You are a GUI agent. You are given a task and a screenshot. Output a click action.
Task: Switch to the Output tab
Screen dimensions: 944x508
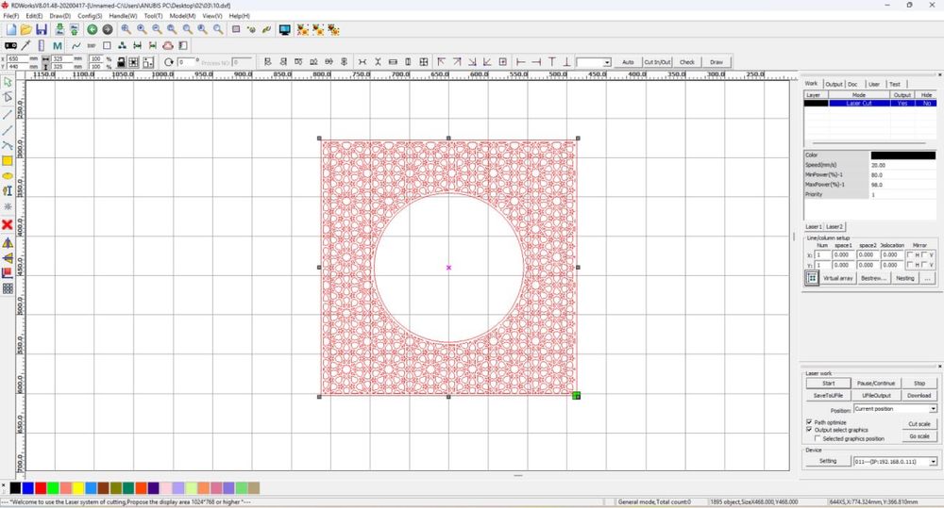tap(834, 84)
